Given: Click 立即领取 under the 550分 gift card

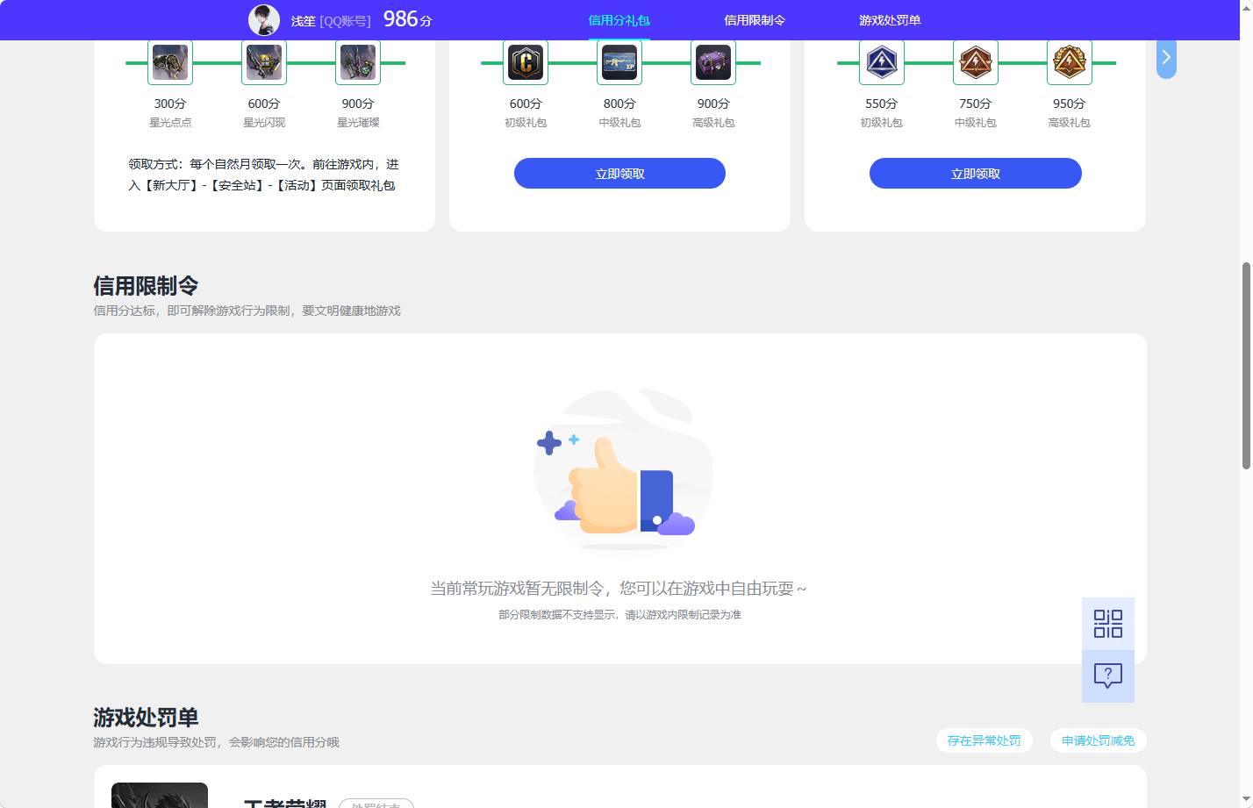Looking at the screenshot, I should click(976, 173).
